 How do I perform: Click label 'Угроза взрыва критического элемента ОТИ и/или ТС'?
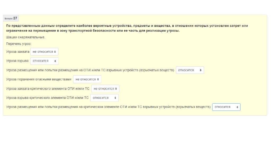47,98
